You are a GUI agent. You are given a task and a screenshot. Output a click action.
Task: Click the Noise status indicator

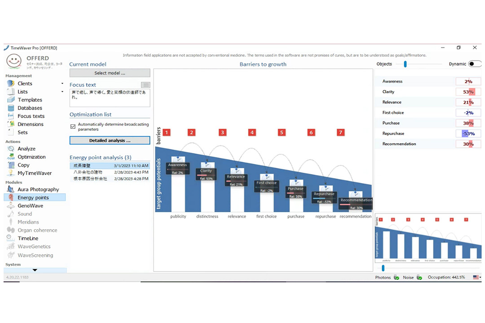tap(419, 278)
